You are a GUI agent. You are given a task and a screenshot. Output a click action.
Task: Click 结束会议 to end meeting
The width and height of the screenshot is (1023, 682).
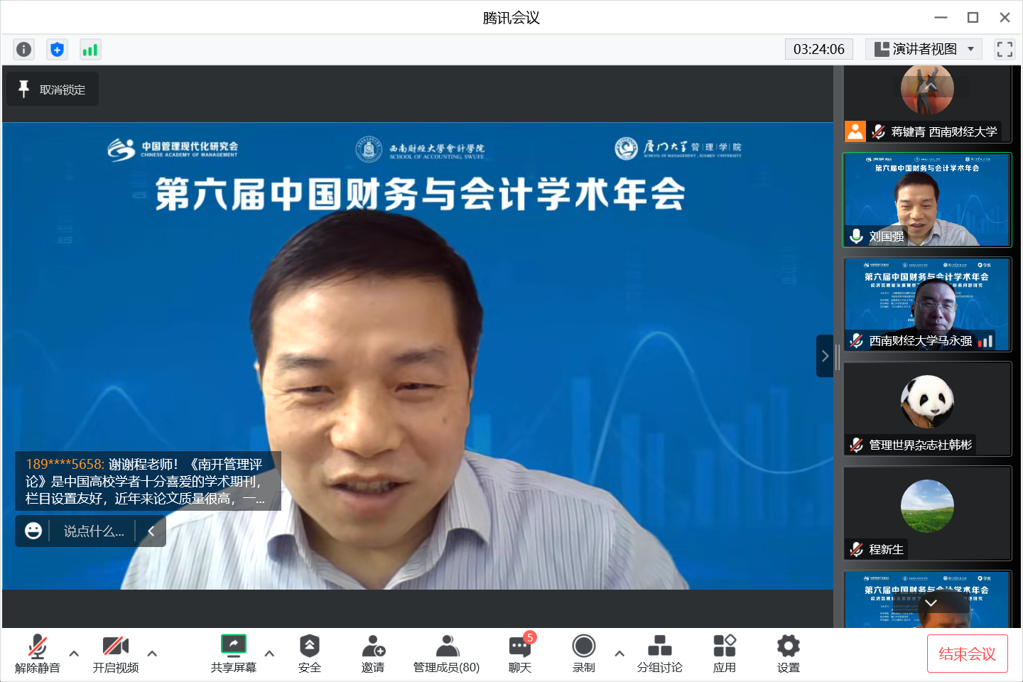pos(967,654)
